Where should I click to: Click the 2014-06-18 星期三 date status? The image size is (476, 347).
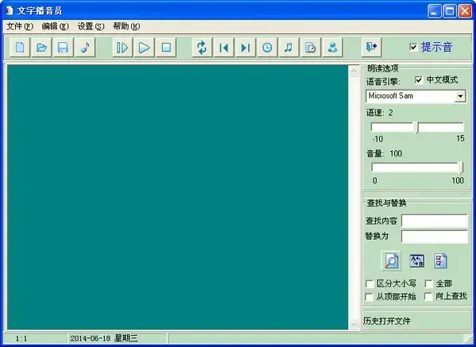point(104,338)
